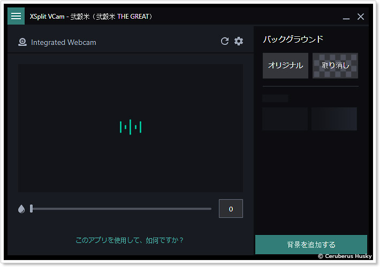Open the このアプリを使用して、如何ですか？ link
Viewport: 380px width, 267px height.
click(130, 240)
